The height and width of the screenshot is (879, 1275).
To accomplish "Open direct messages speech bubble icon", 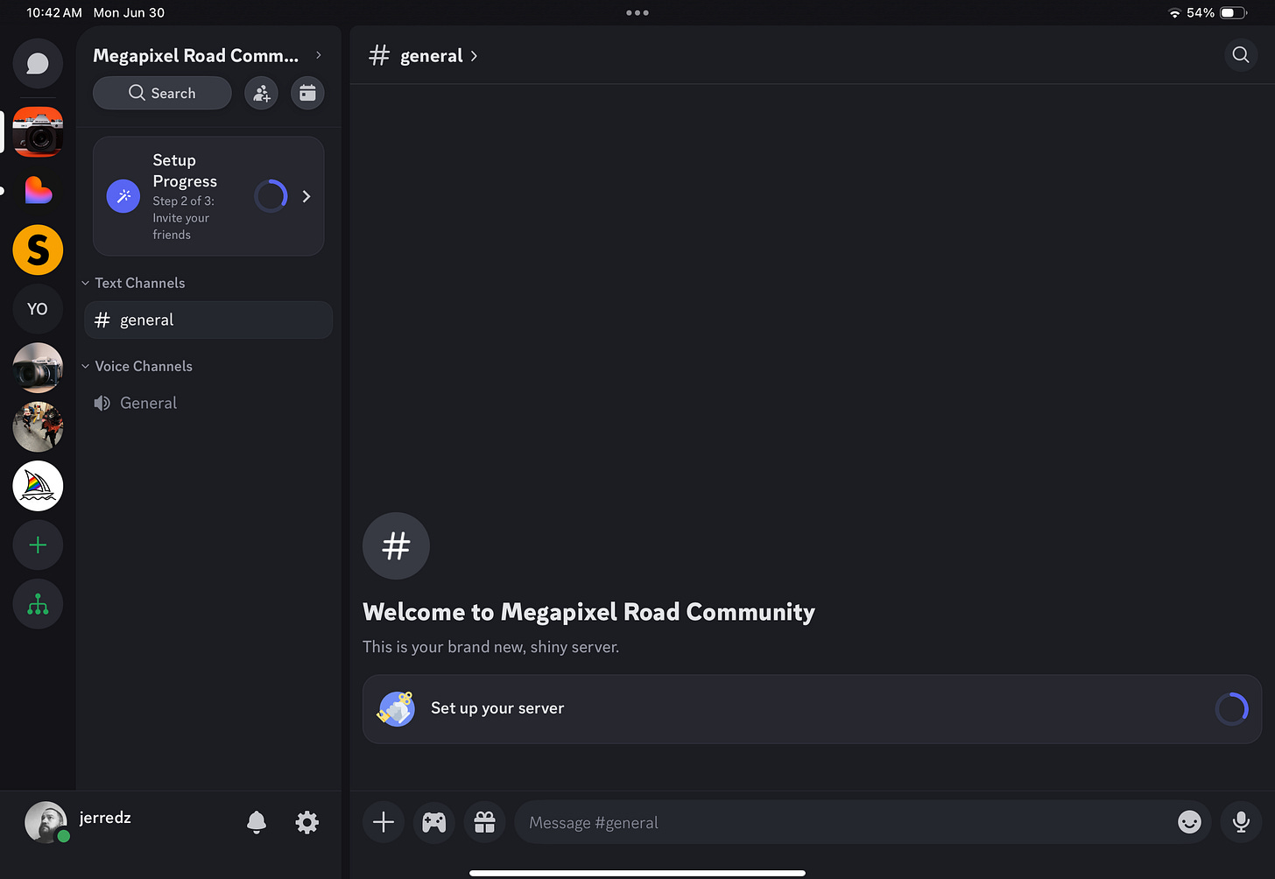I will click(x=38, y=64).
